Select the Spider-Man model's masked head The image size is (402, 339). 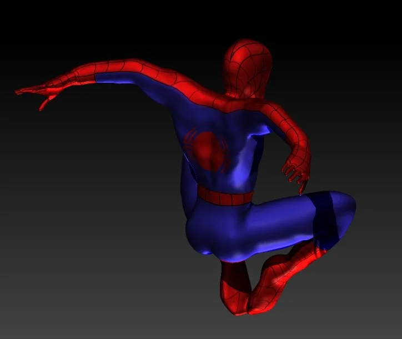pyautogui.click(x=248, y=68)
